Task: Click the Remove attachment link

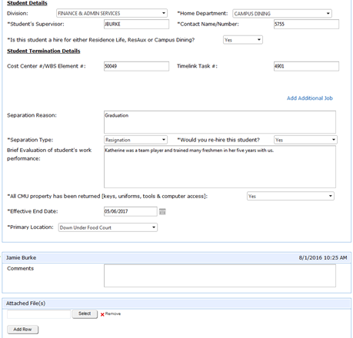Action: tap(113, 313)
